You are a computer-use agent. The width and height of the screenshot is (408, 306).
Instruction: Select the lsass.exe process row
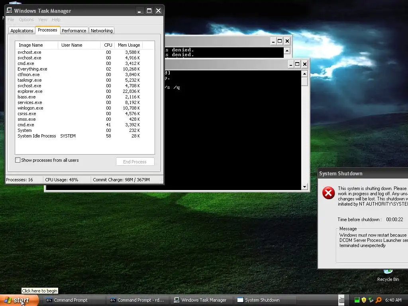point(79,97)
